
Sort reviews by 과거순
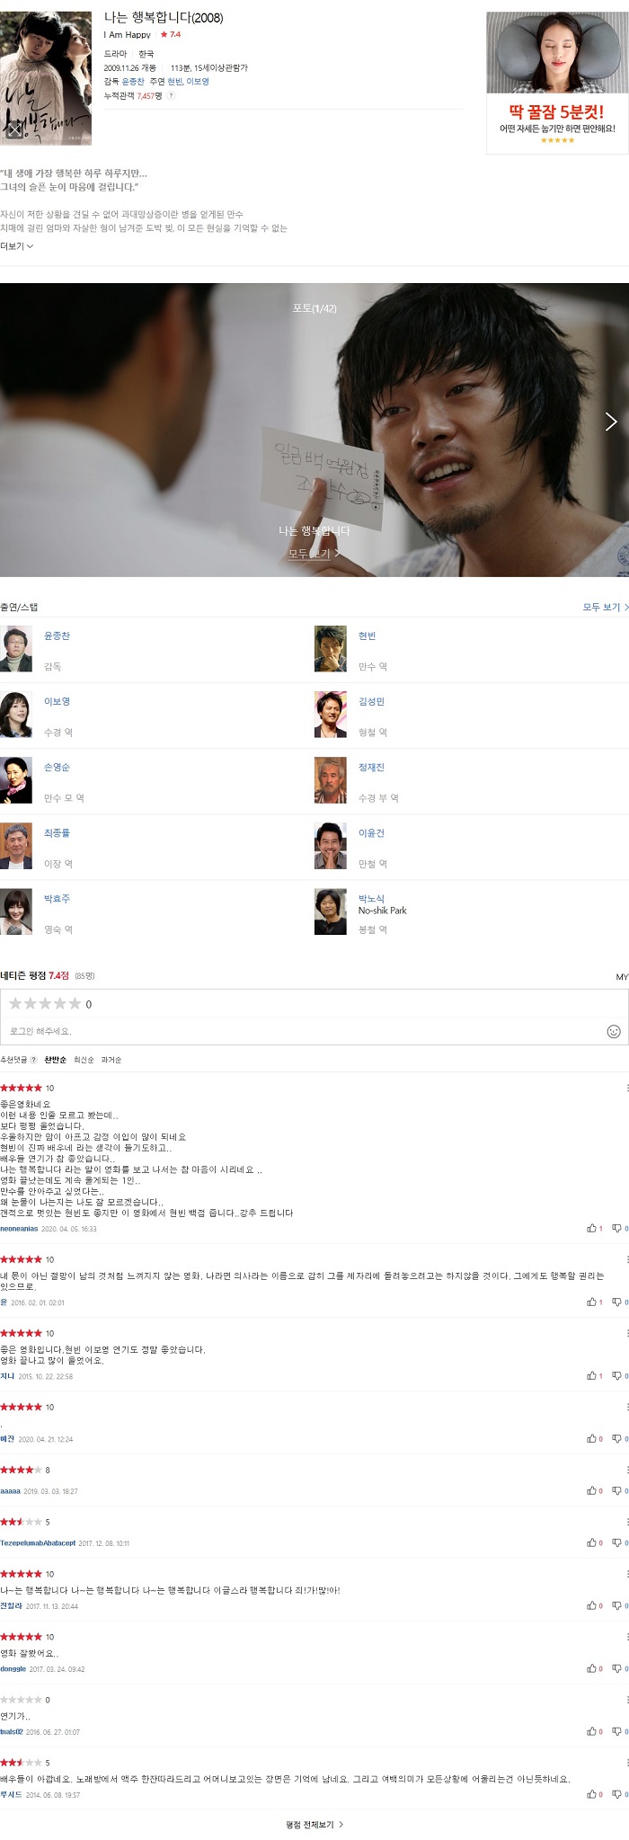click(111, 1060)
